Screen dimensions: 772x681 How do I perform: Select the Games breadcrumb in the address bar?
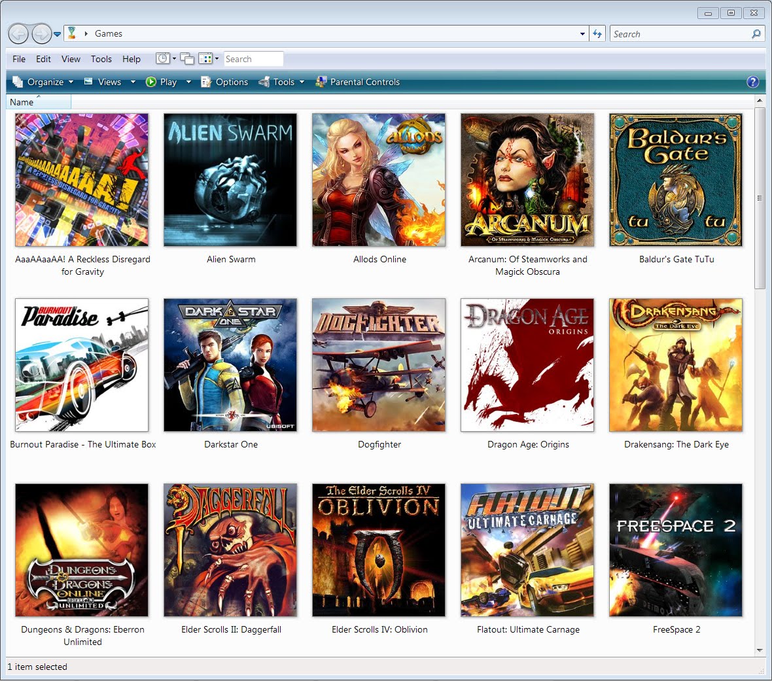(x=109, y=33)
